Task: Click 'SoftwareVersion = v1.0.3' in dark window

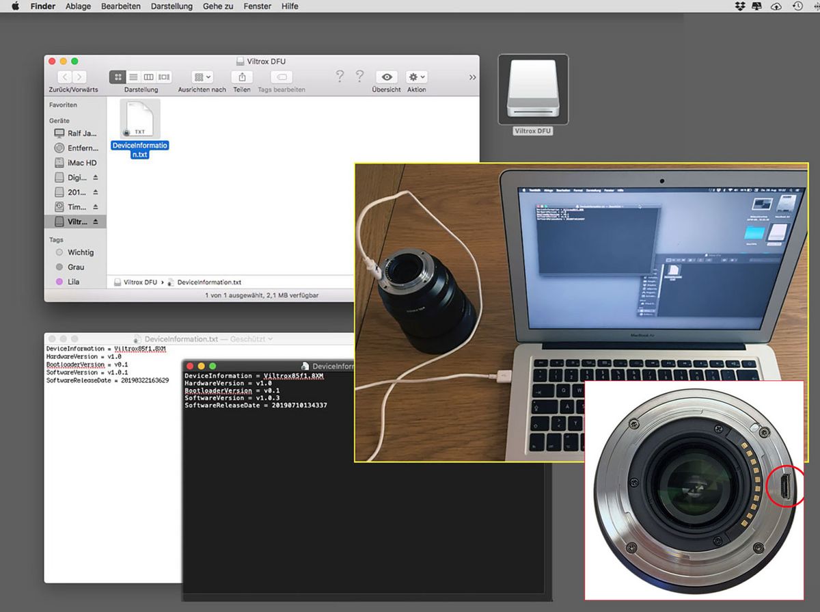Action: point(232,398)
